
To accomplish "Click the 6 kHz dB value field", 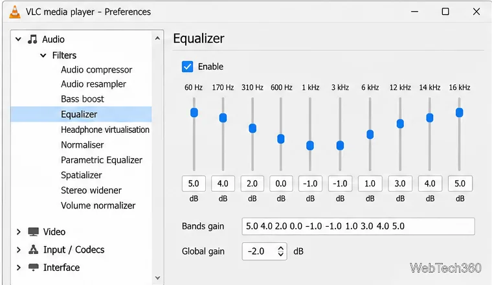I will (x=370, y=183).
